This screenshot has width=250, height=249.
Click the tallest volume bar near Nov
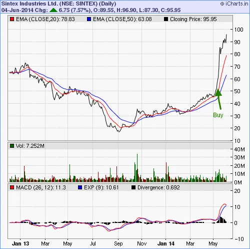137,168
